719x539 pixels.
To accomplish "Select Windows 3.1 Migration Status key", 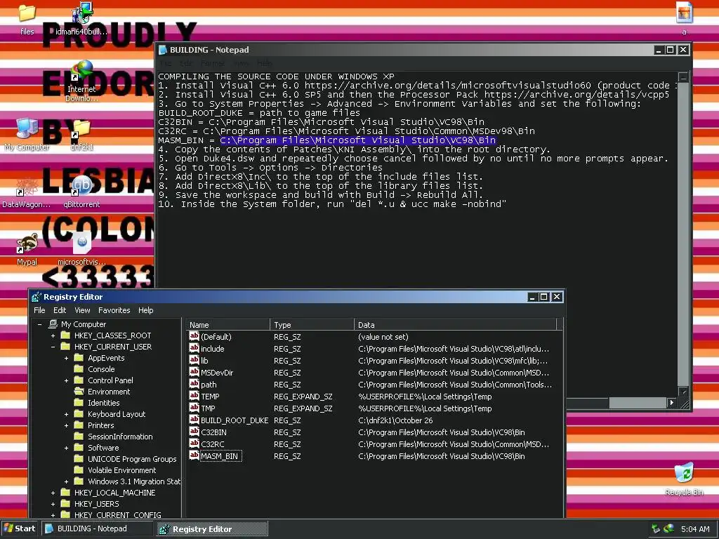I will click(x=134, y=481).
